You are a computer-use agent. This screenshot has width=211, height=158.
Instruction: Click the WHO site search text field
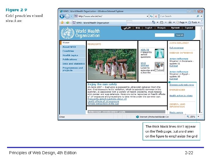(x=164, y=35)
